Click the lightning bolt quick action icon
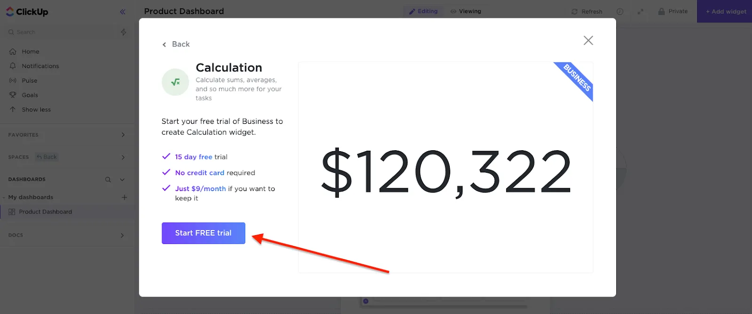 (124, 32)
